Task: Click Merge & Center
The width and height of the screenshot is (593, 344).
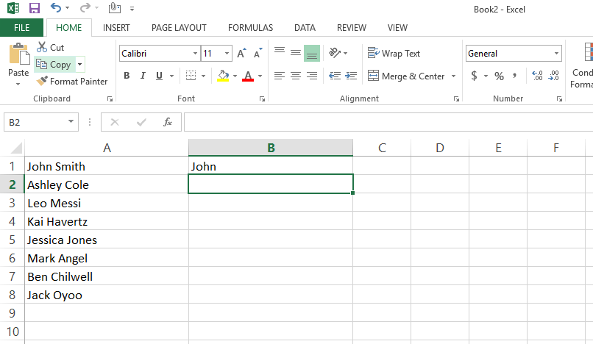Action: [x=406, y=76]
